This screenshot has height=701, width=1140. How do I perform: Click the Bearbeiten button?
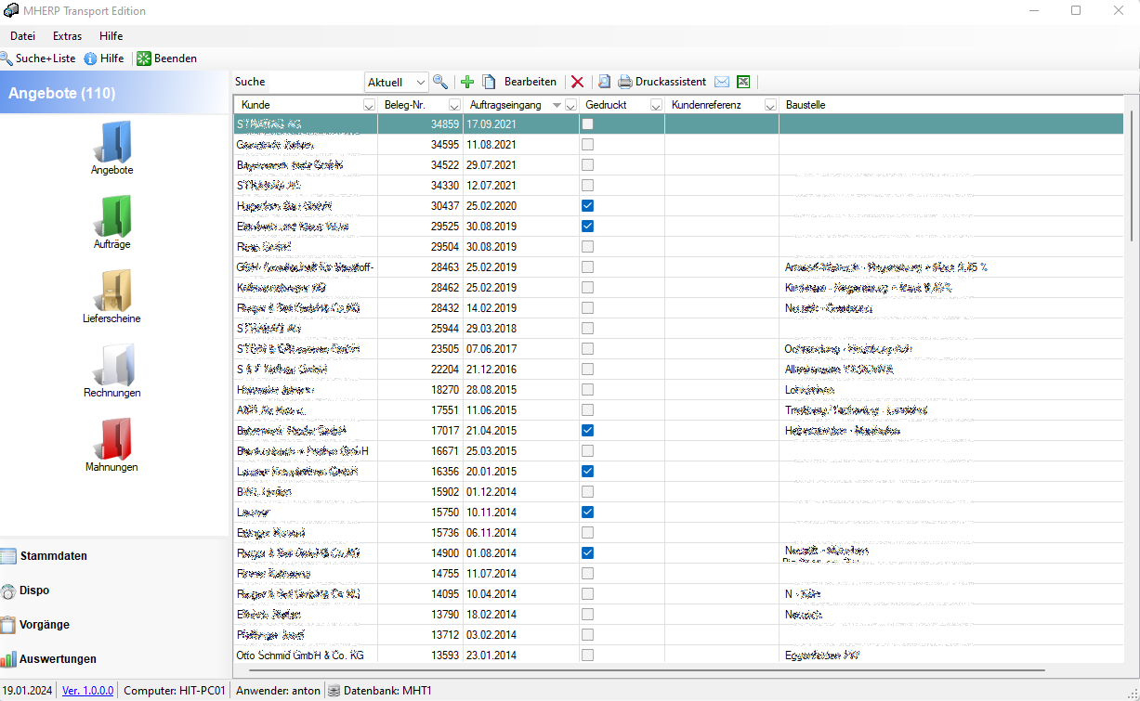(530, 82)
